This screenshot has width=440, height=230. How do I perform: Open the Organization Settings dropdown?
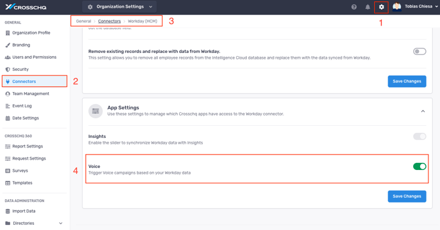pyautogui.click(x=119, y=7)
